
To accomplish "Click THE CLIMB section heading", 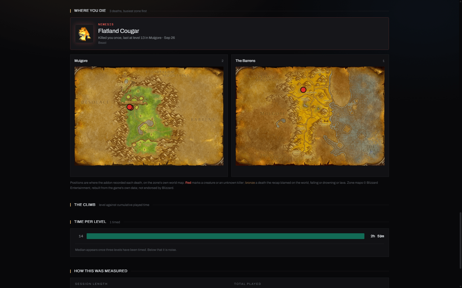I will pos(85,205).
